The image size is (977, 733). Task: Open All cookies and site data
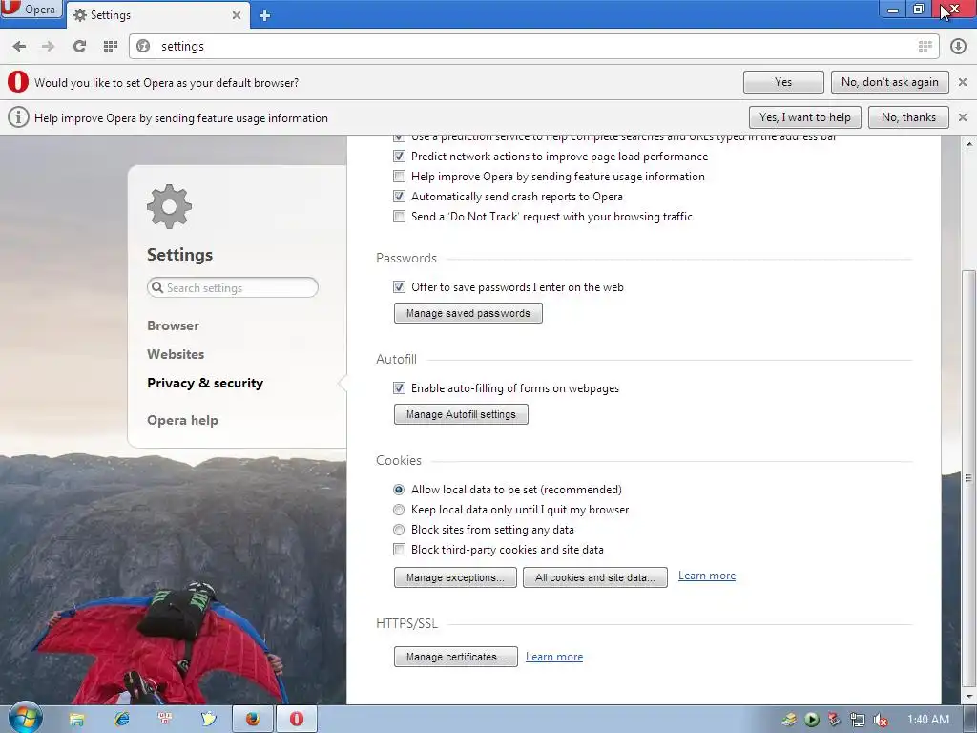point(595,577)
